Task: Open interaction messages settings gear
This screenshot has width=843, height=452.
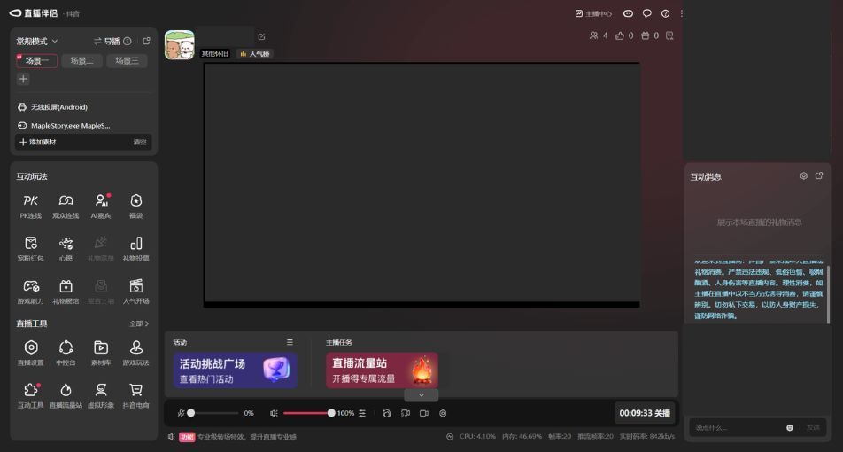Action: (804, 176)
